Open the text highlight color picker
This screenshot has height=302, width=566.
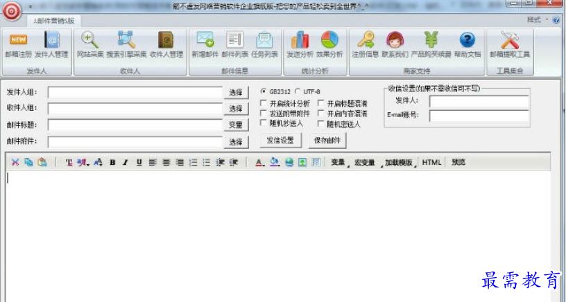[x=275, y=163]
